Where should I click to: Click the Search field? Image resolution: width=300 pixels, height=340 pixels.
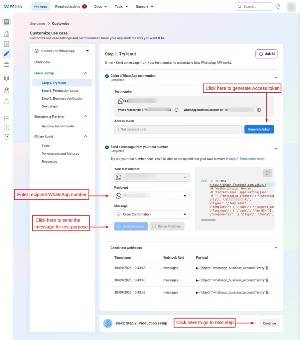[253, 7]
